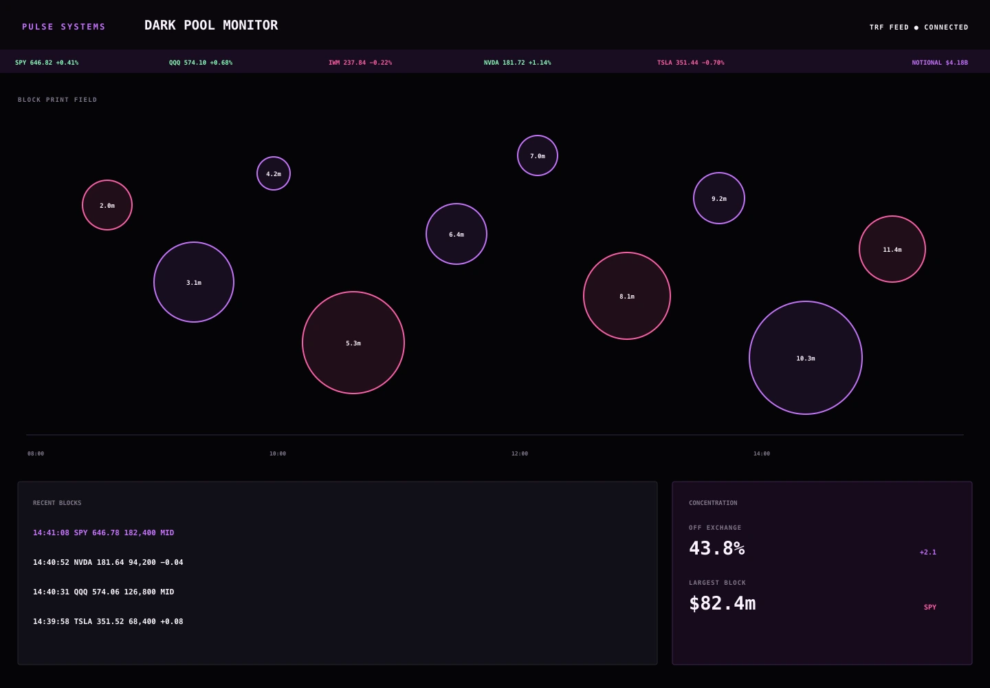Click the 2.0m block bubble
The width and height of the screenshot is (990, 688).
click(107, 205)
